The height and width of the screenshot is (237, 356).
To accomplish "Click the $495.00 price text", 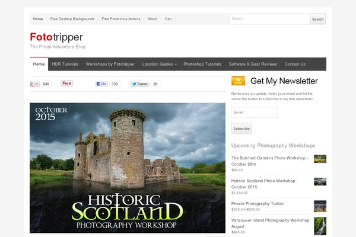I will (238, 232).
